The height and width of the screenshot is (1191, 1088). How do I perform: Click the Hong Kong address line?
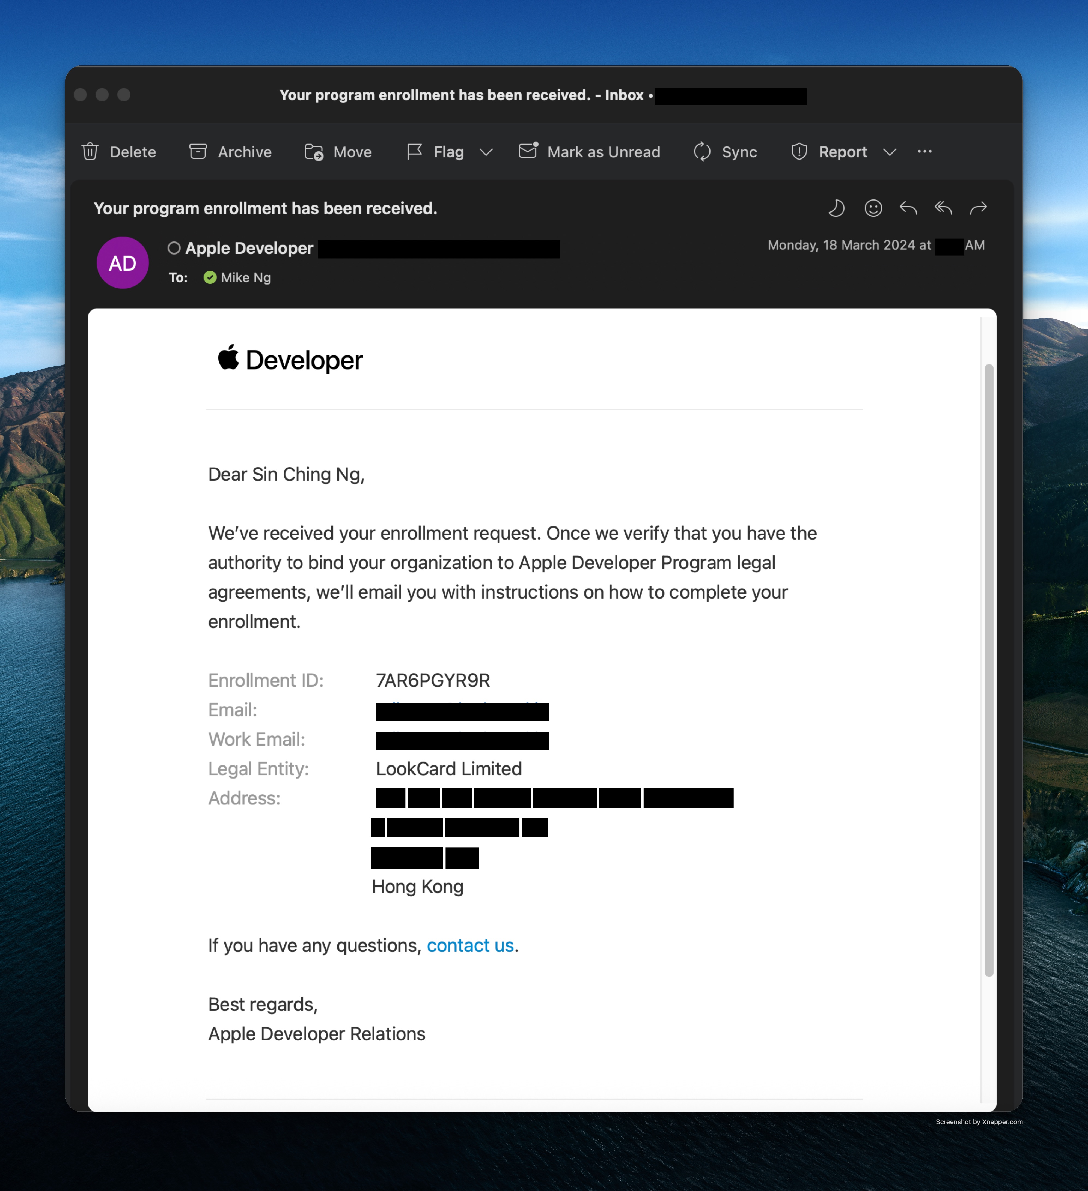tap(417, 887)
